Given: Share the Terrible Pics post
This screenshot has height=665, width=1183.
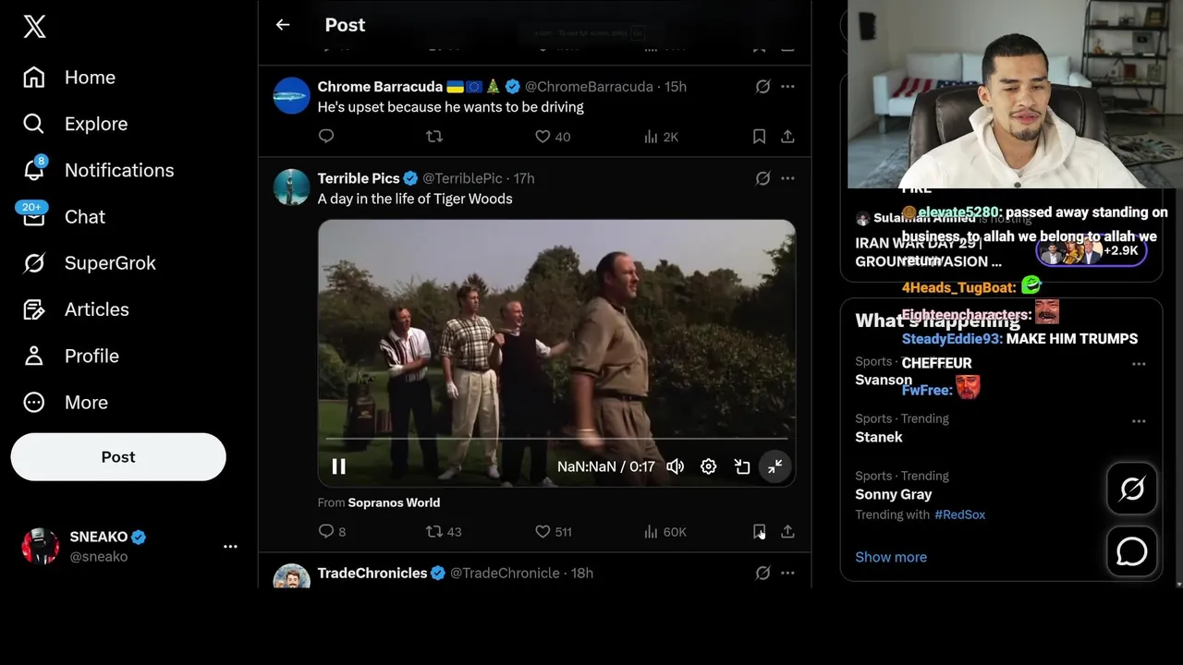Looking at the screenshot, I should click(787, 532).
